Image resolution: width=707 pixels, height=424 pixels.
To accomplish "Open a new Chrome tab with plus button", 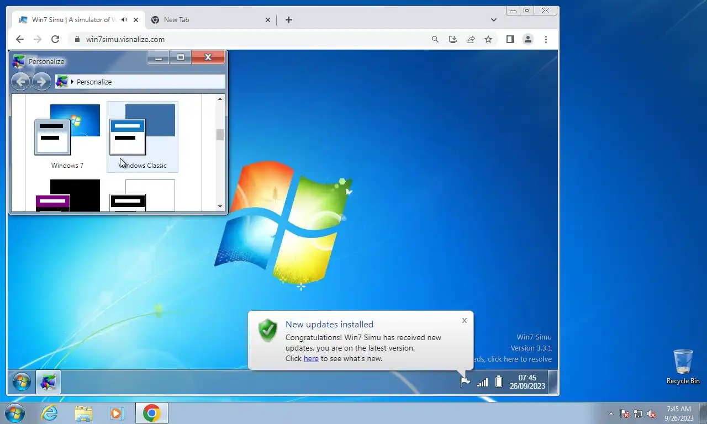I will click(289, 20).
